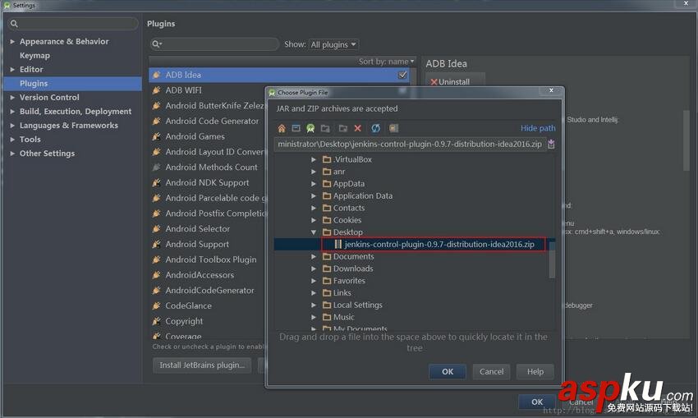698x418 pixels.
Task: Click the Home directory icon in file chooser
Action: pos(282,128)
